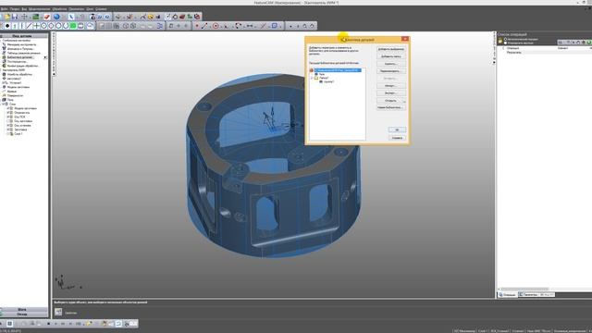Click the yellow folder icon in operations panel
Image resolution: width=592 pixels, height=333 pixels.
point(500,41)
